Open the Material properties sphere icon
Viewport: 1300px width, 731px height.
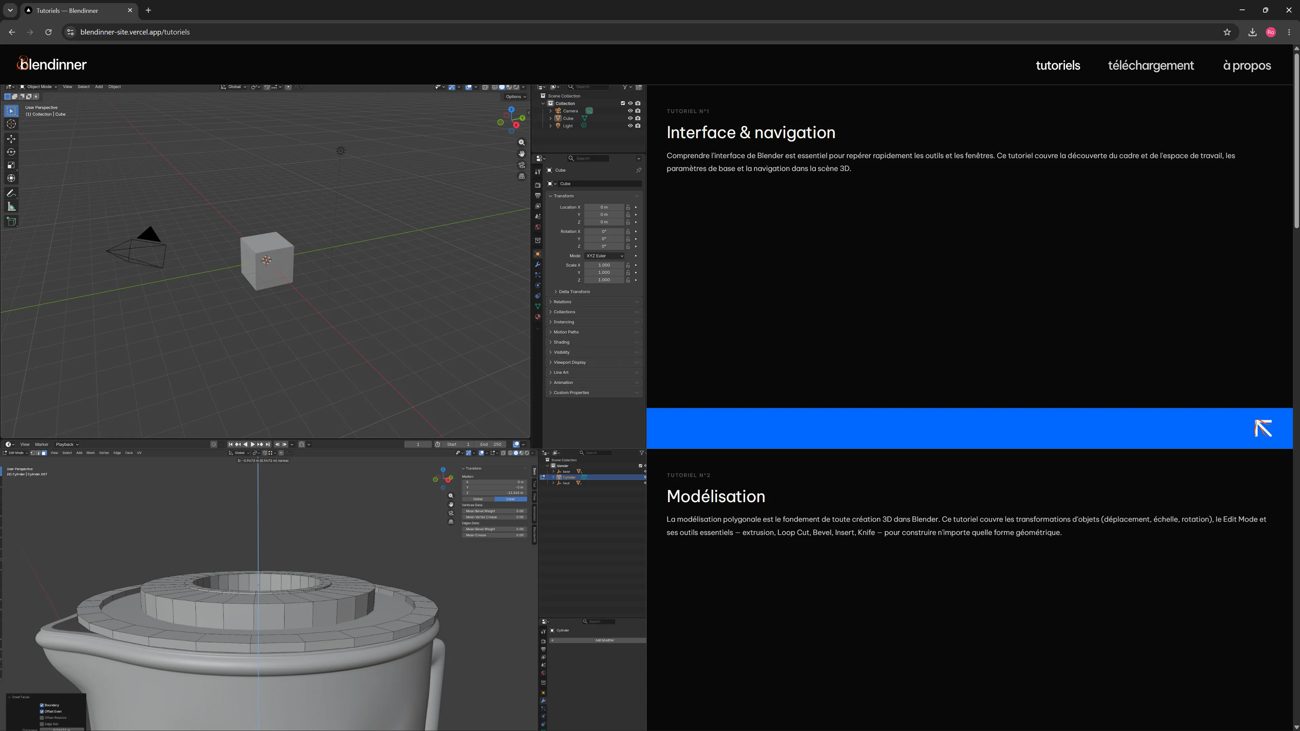coord(538,317)
